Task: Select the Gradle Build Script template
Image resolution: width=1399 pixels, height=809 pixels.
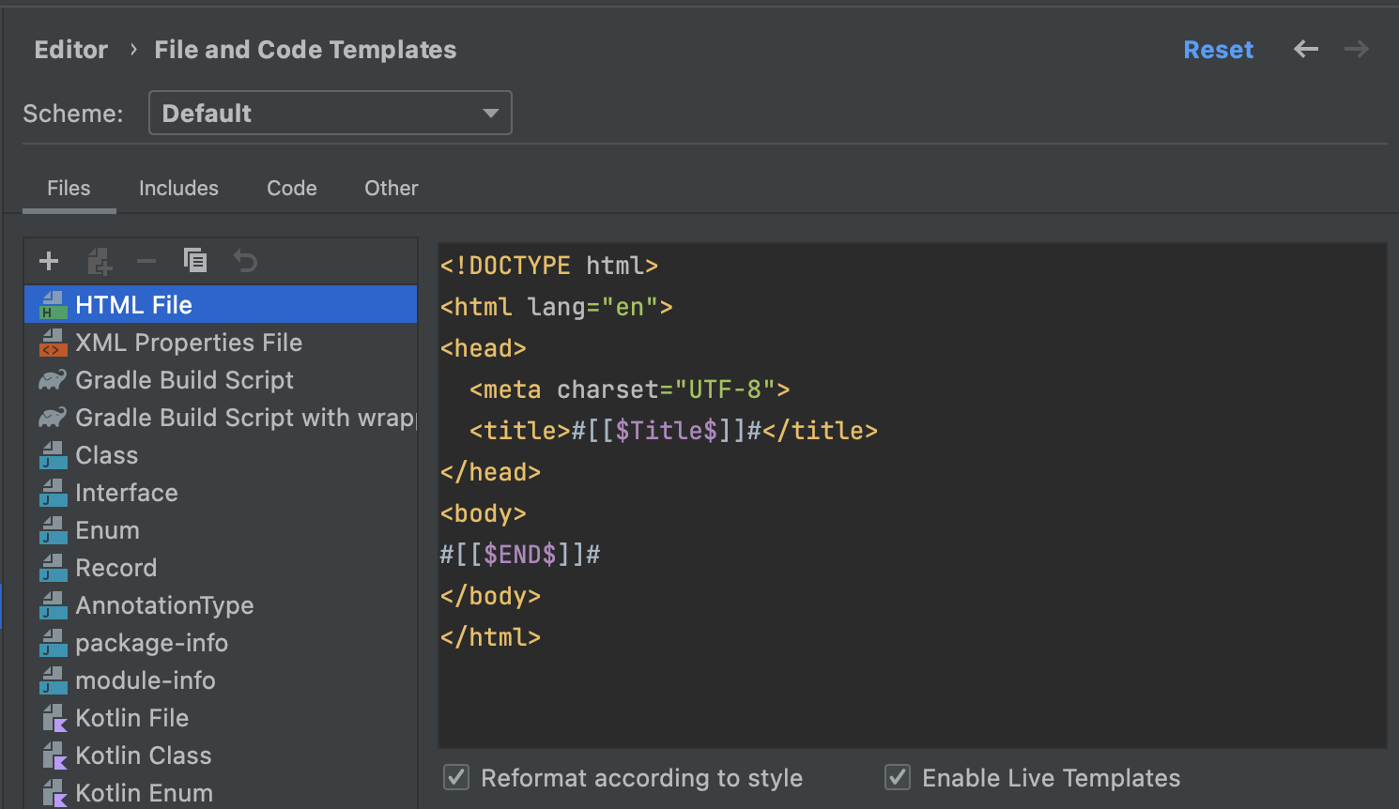Action: [184, 380]
